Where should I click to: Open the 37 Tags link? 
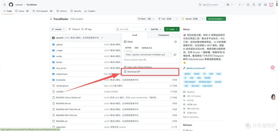click(x=86, y=29)
